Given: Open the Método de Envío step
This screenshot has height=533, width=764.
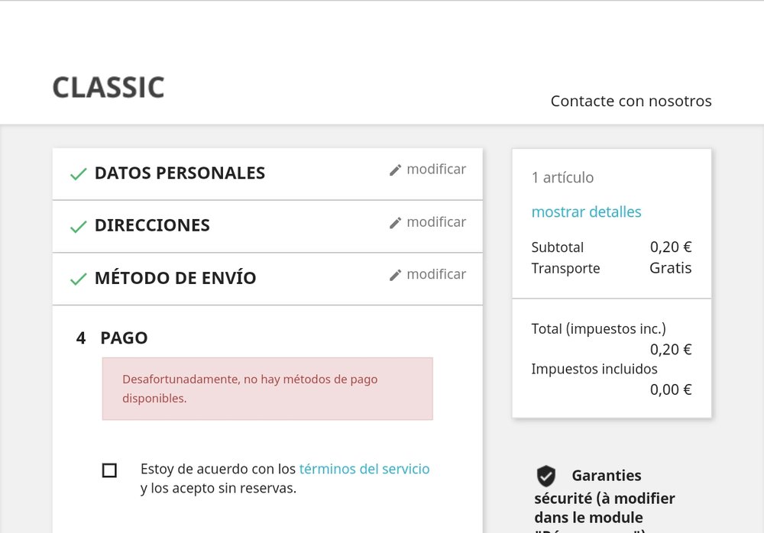Looking at the screenshot, I should point(175,279).
